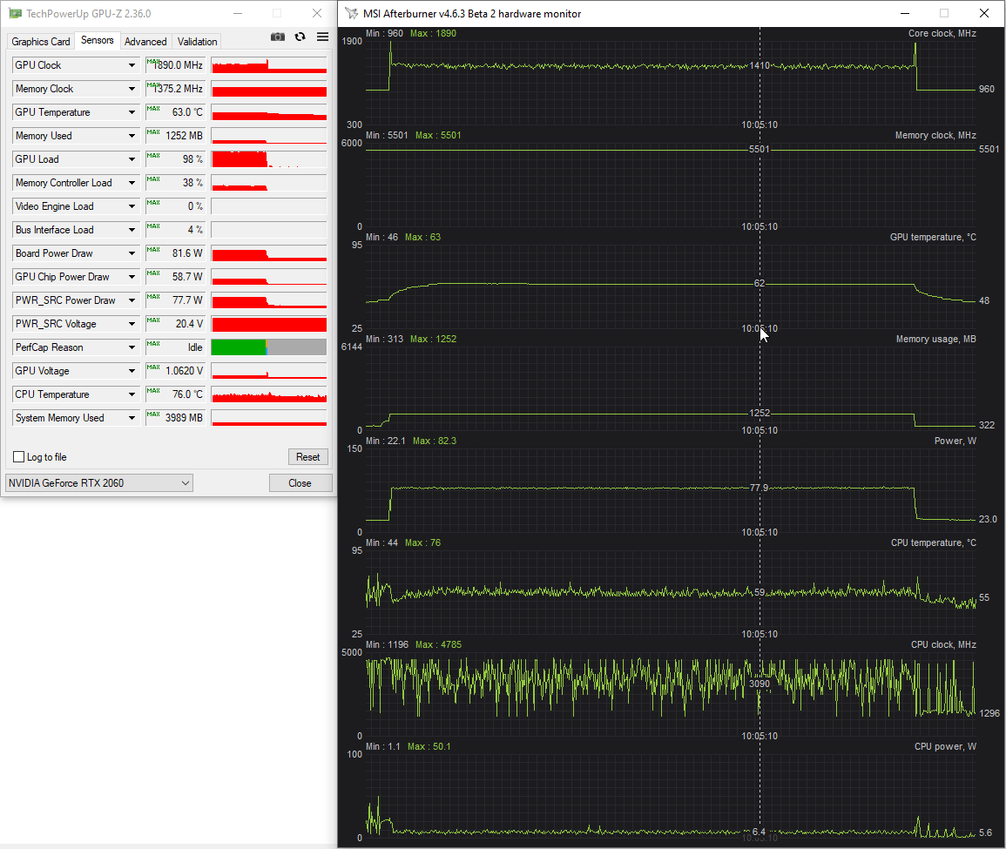Click the GPU Load sensor graph
Screen dimensions: 1006x849
pos(269,159)
